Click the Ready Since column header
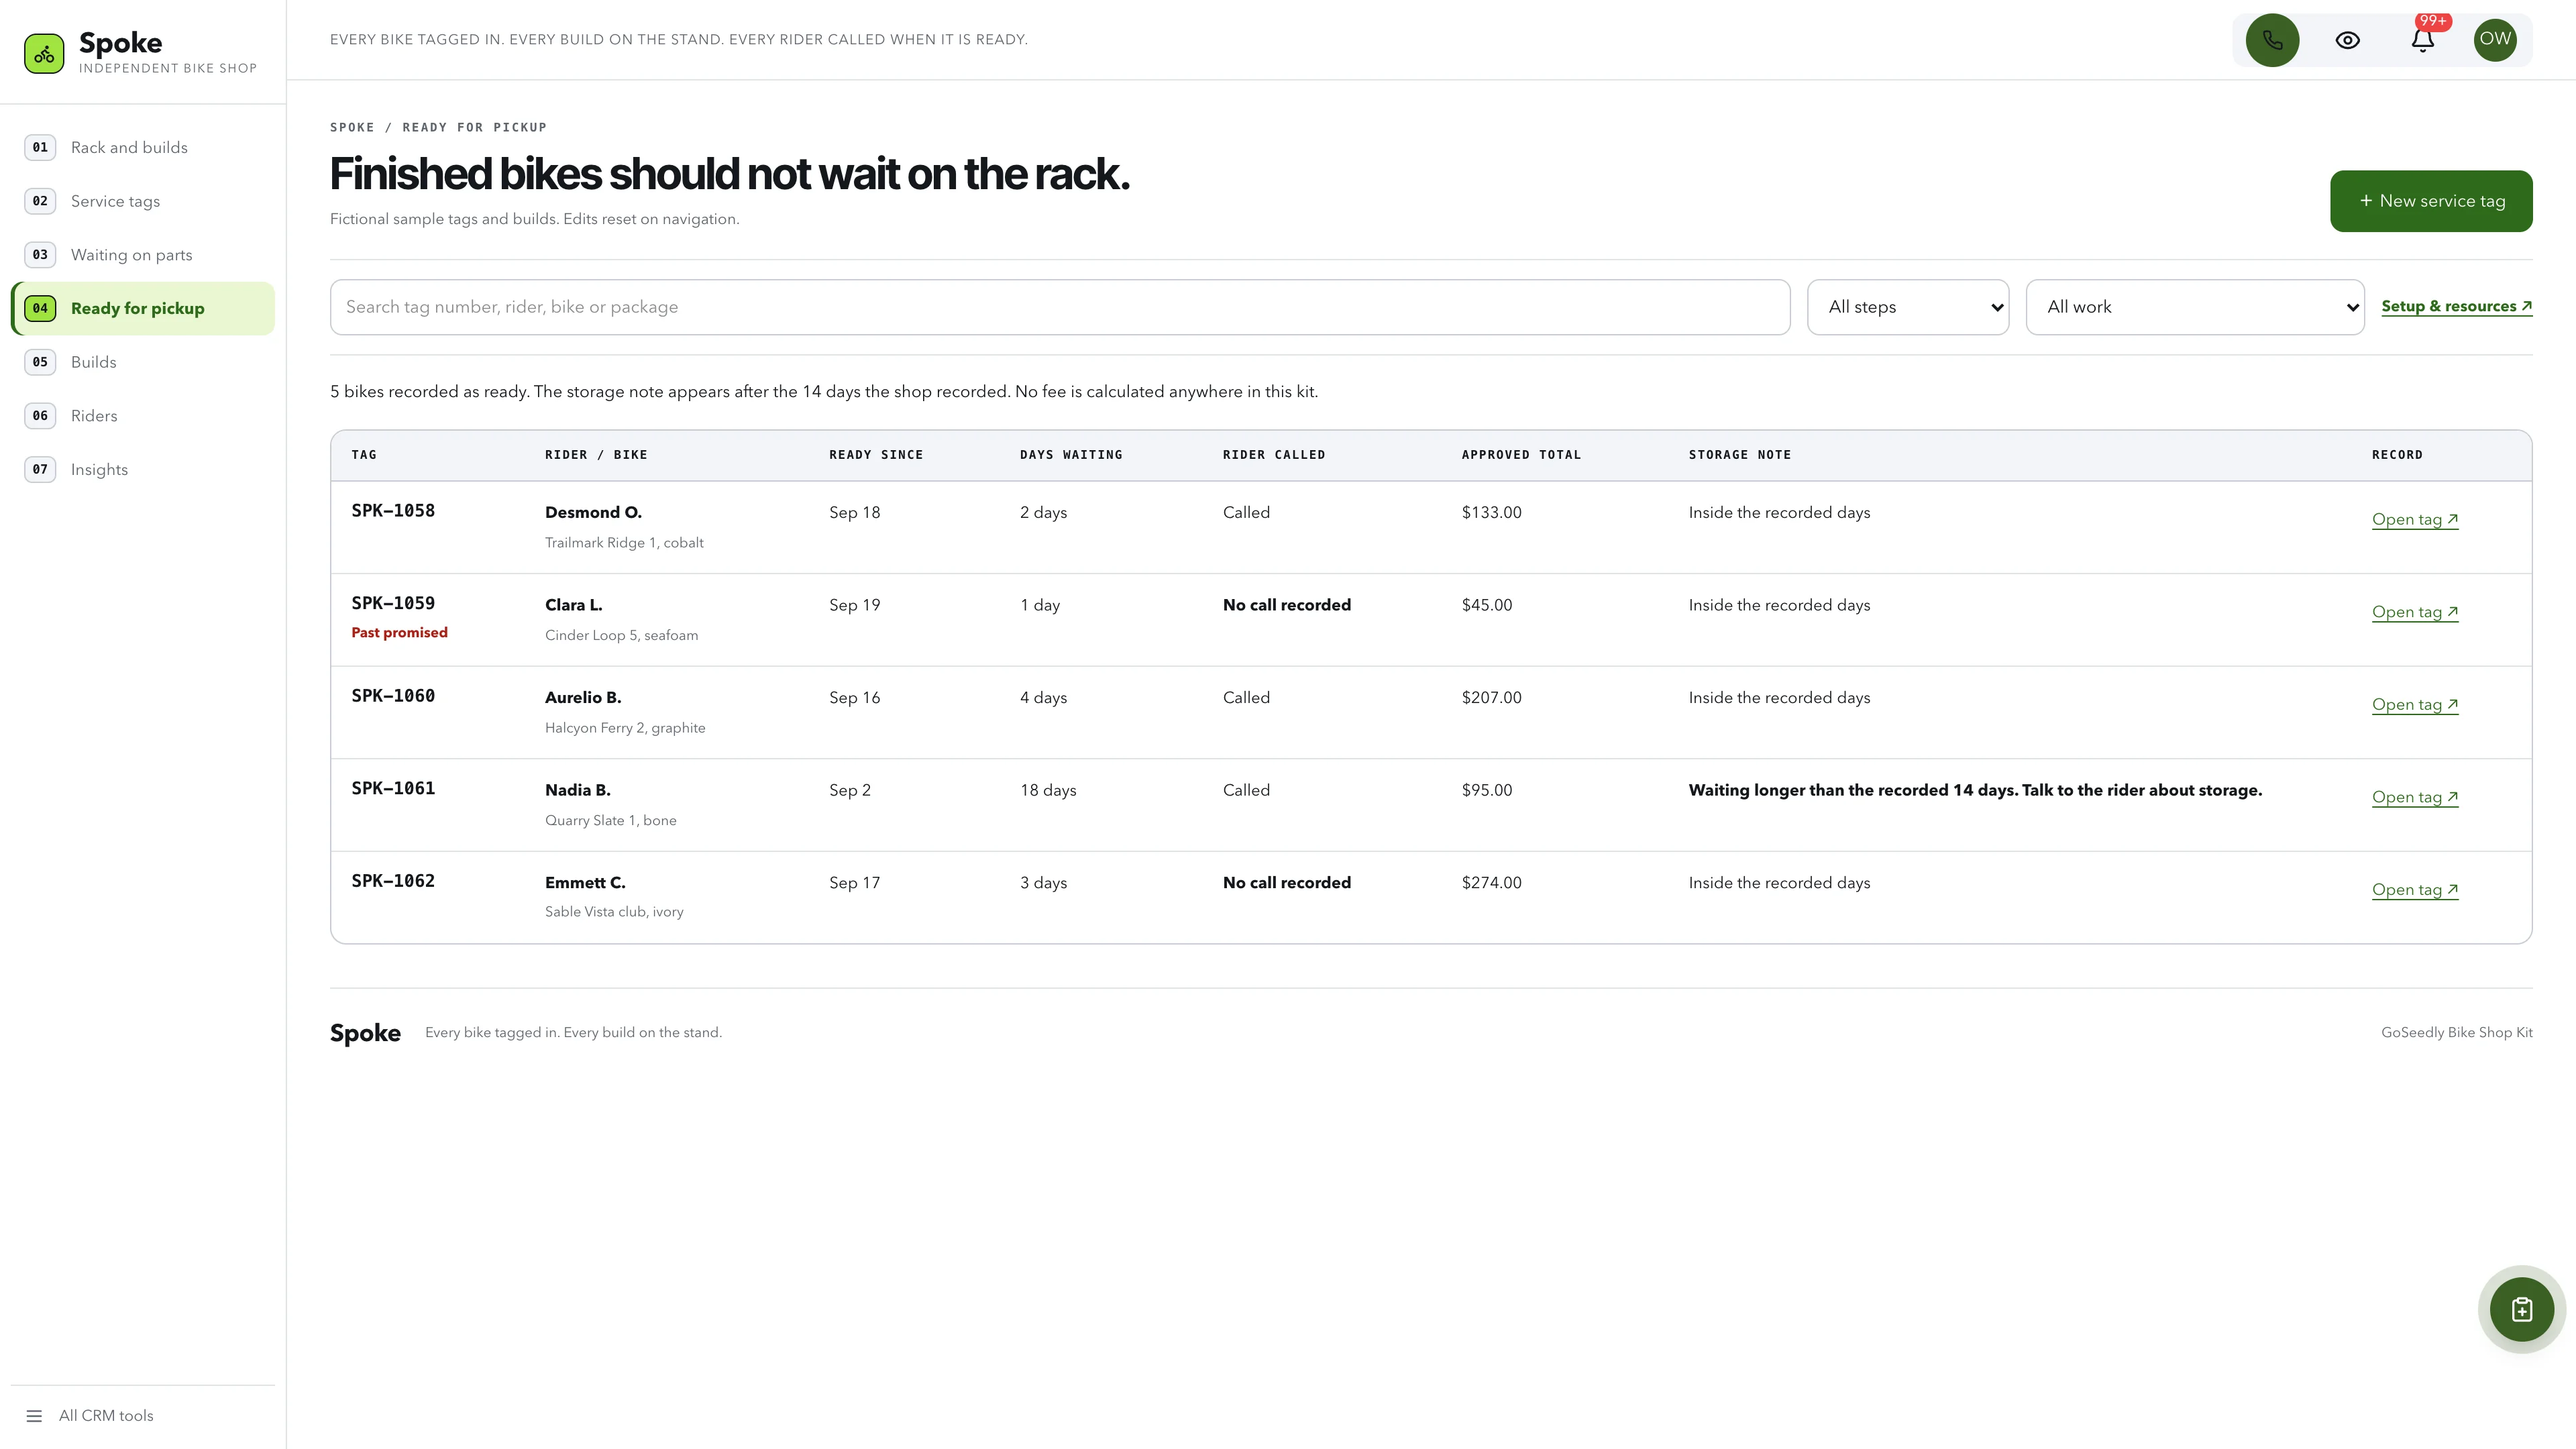Image resolution: width=2576 pixels, height=1449 pixels. (x=875, y=455)
